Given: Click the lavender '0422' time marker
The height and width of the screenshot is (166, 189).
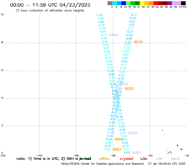Looking at the screenshot, I should pyautogui.click(x=133, y=133).
